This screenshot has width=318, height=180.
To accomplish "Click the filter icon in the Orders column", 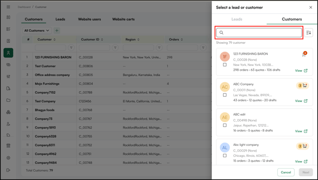I will tap(203, 47).
